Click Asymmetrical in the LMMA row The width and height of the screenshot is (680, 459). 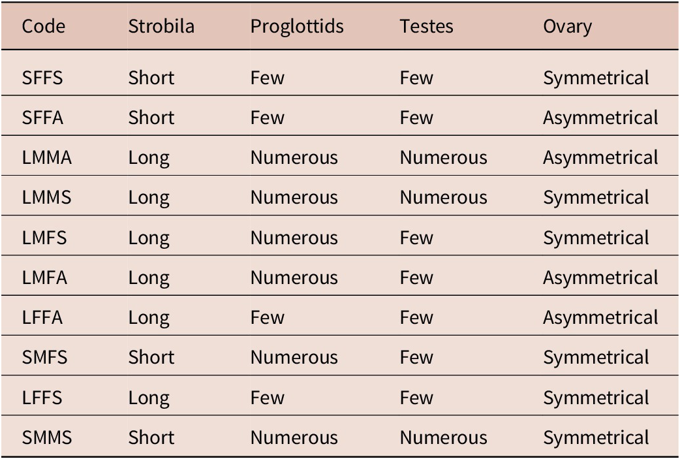pos(600,158)
